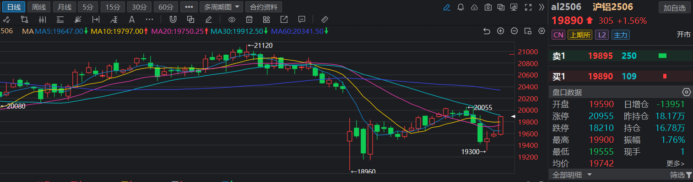This screenshot has height=182, width=693.
Task: Delete drawings with the trash icon
Action: (x=249, y=19)
